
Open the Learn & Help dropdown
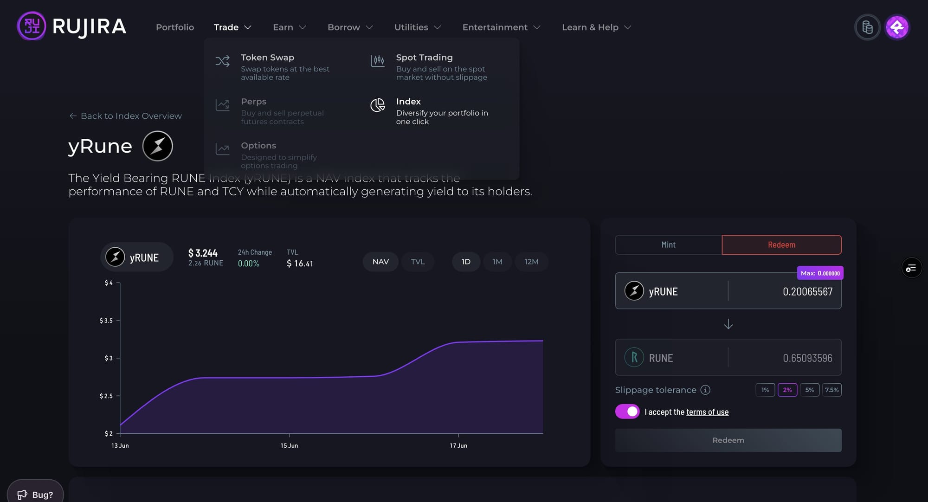(596, 27)
